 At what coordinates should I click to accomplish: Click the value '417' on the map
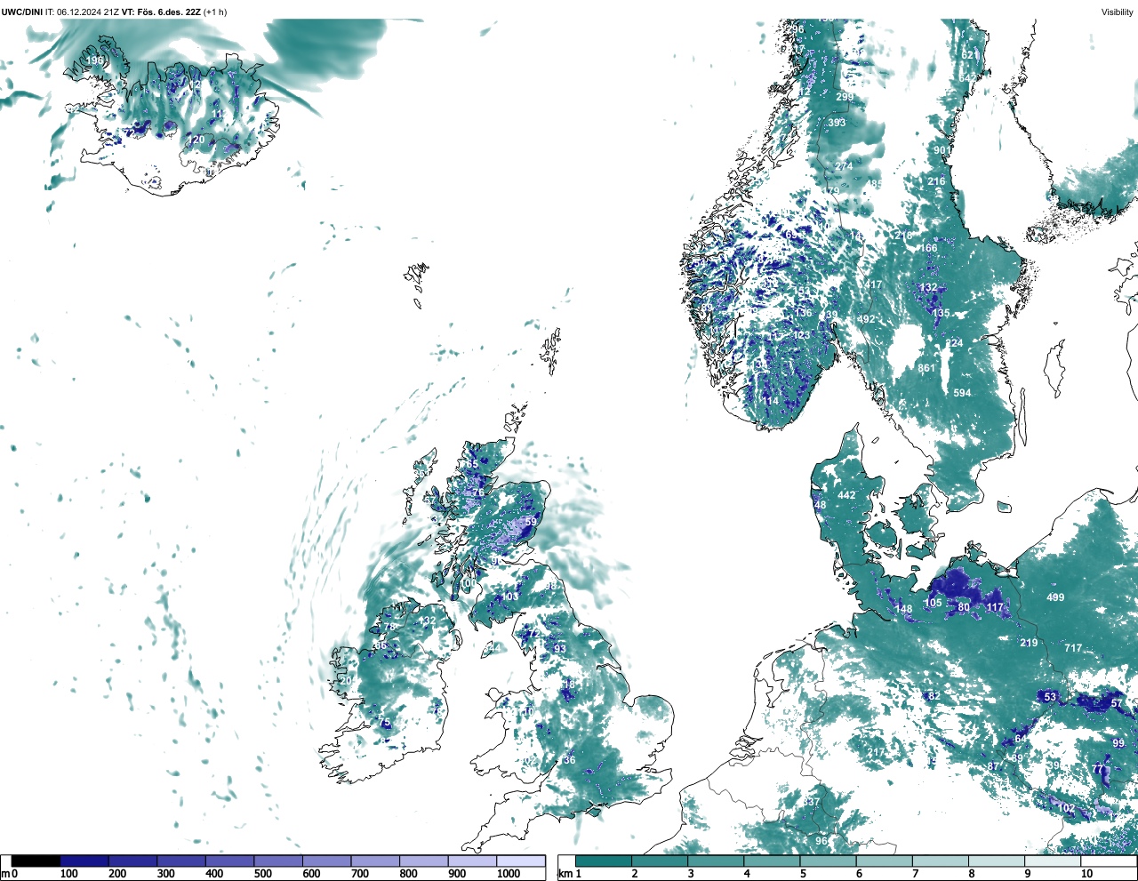873,285
